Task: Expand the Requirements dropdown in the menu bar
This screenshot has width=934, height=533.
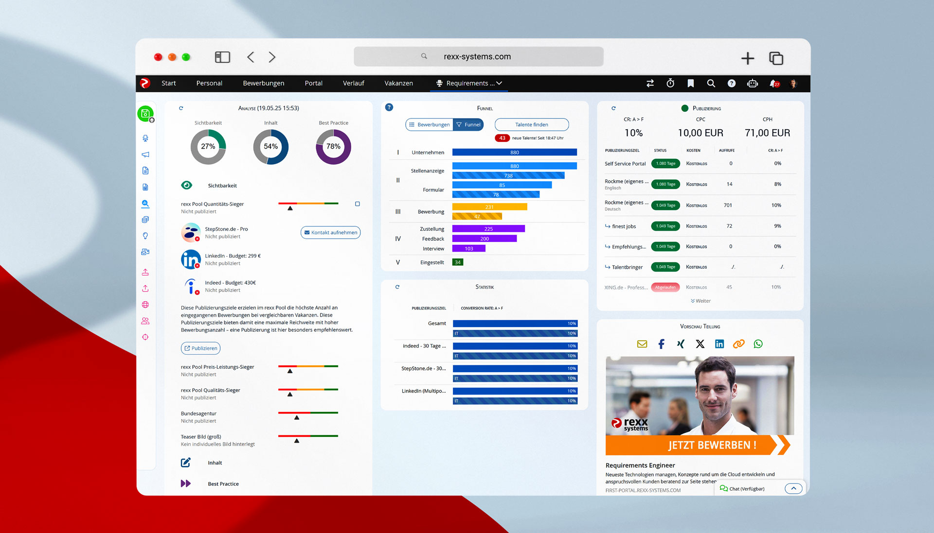Action: pyautogui.click(x=500, y=83)
